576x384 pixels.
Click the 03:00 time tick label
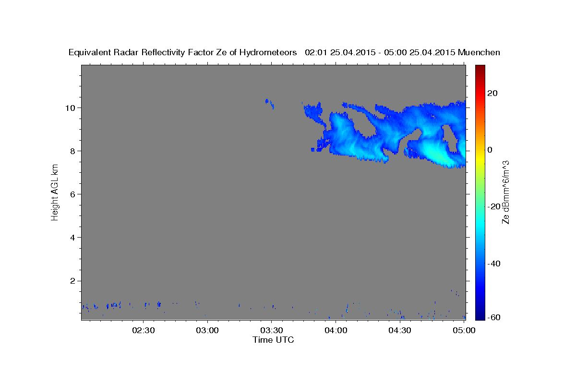click(207, 330)
